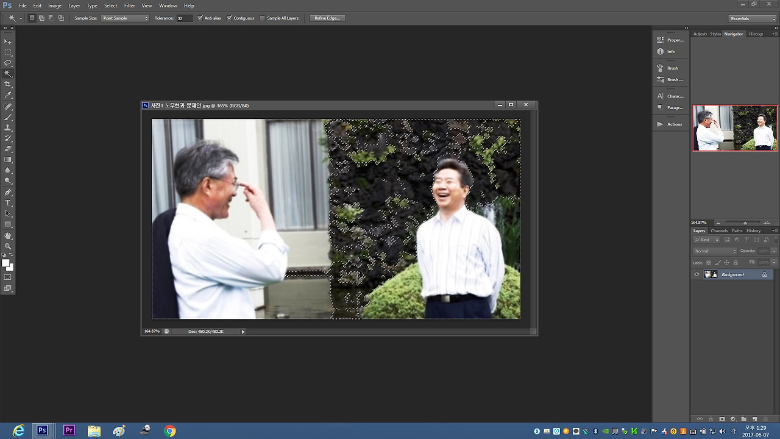Click the Refine Edge button
This screenshot has width=780, height=439.
pyautogui.click(x=327, y=18)
